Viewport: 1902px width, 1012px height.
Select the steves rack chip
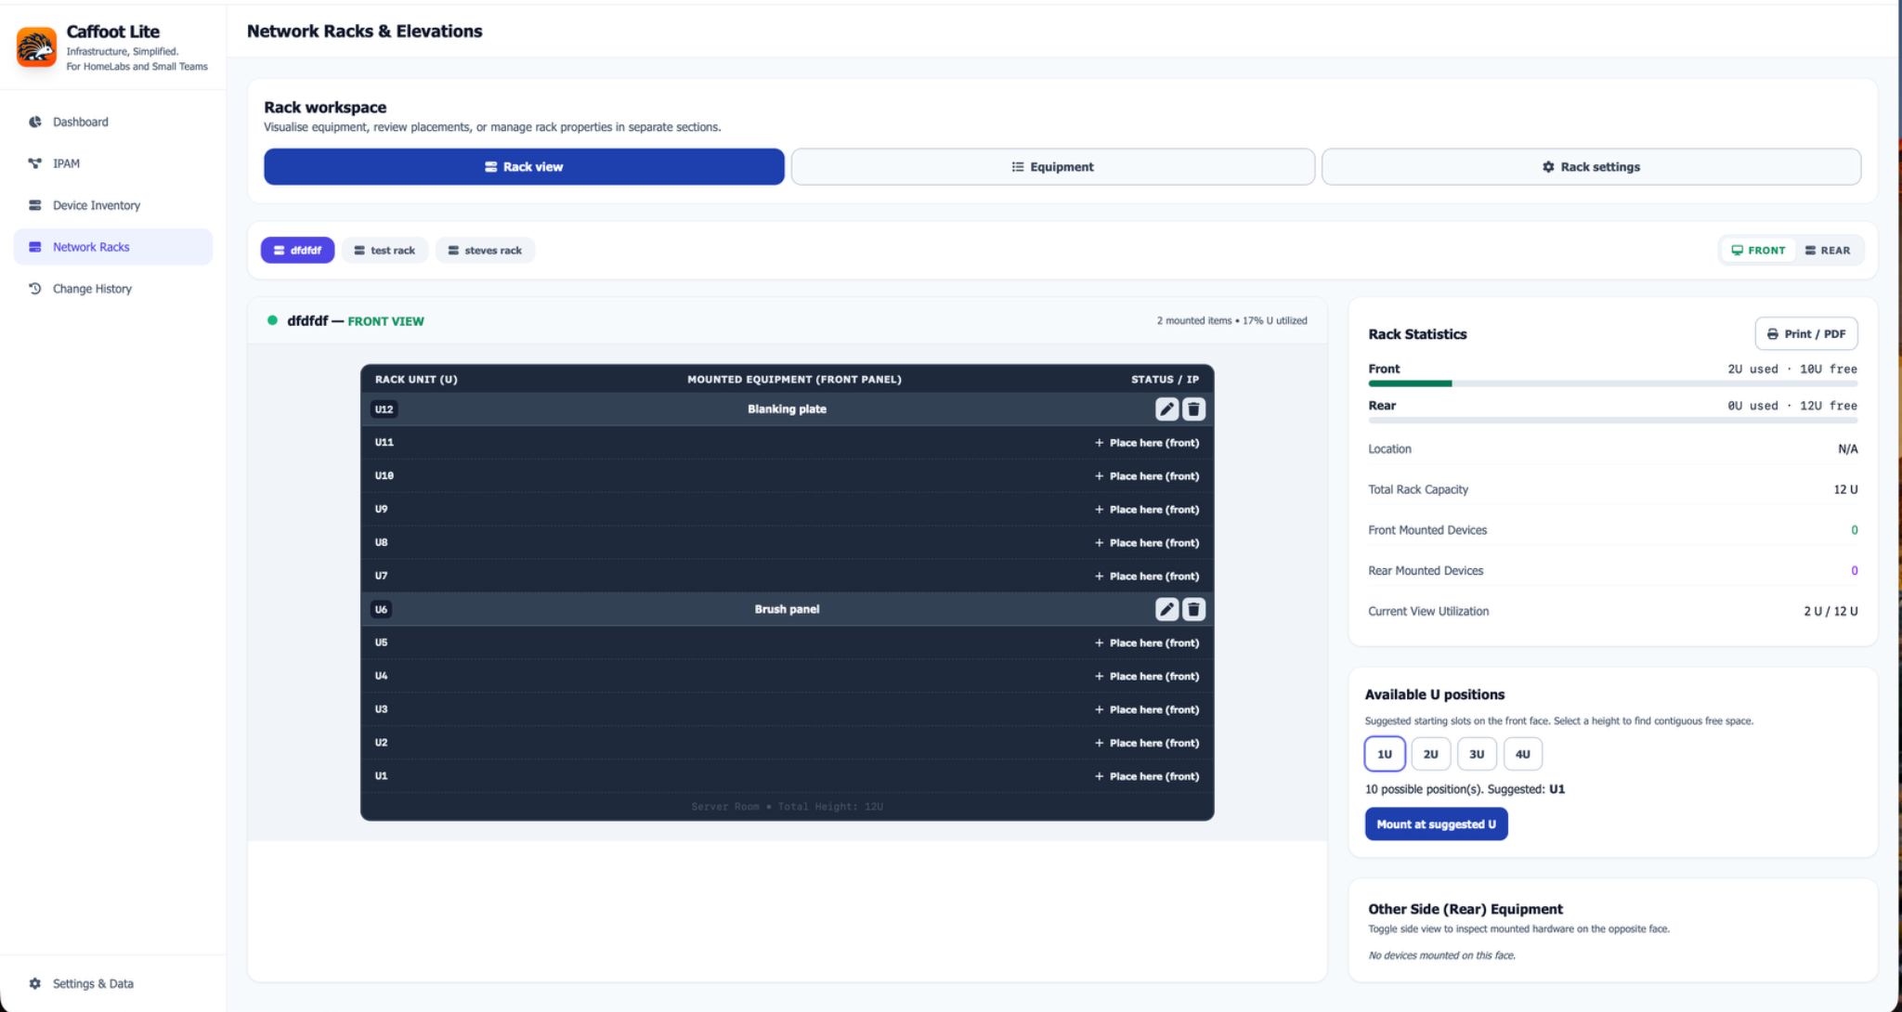click(485, 250)
